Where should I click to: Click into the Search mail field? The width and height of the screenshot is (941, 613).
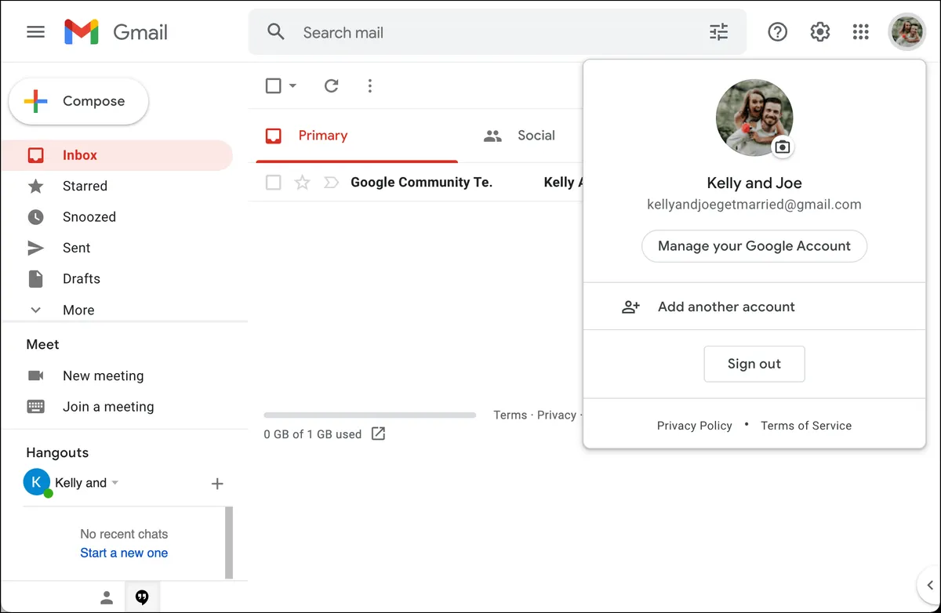(498, 32)
